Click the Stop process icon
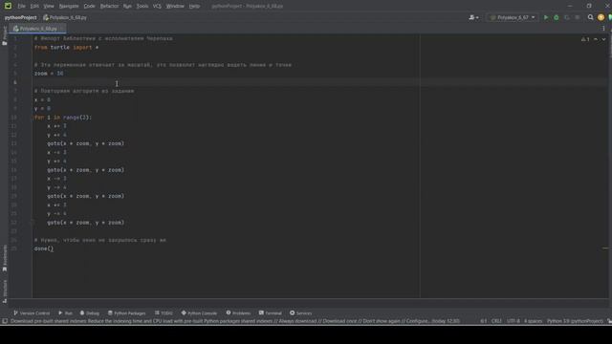Image resolution: width=612 pixels, height=344 pixels. (x=578, y=17)
